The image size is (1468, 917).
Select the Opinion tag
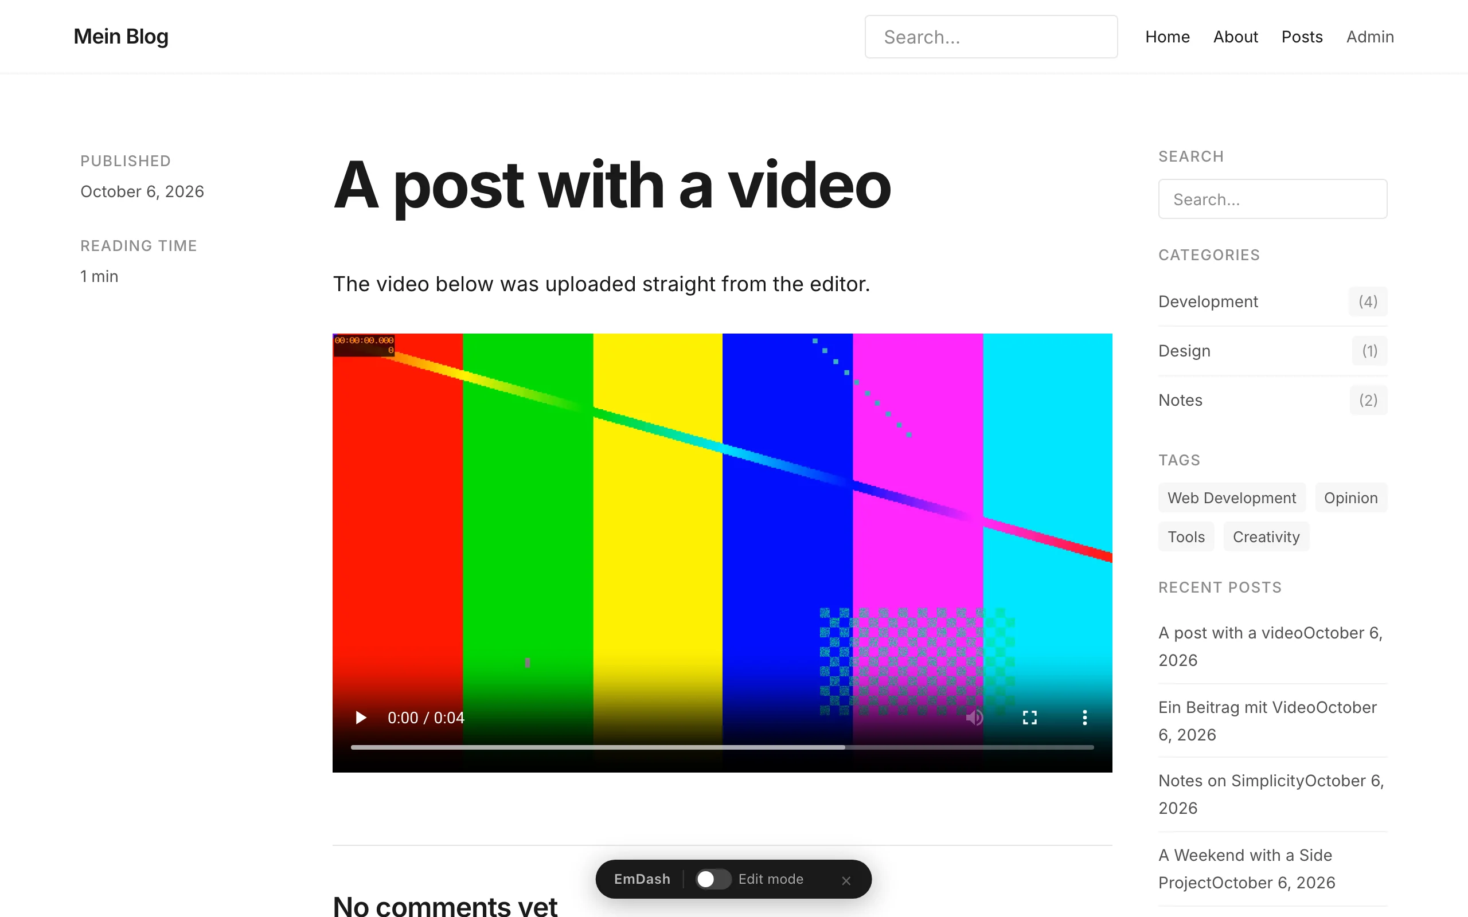click(x=1351, y=498)
